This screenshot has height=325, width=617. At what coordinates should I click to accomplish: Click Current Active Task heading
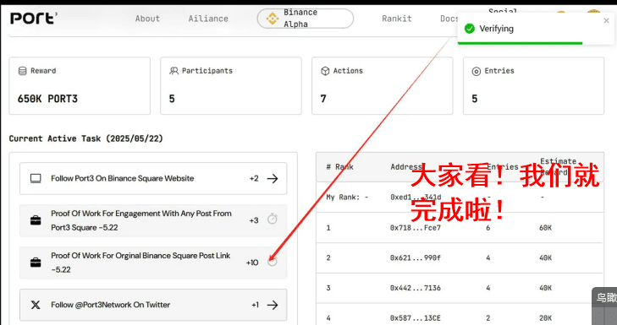[85, 138]
